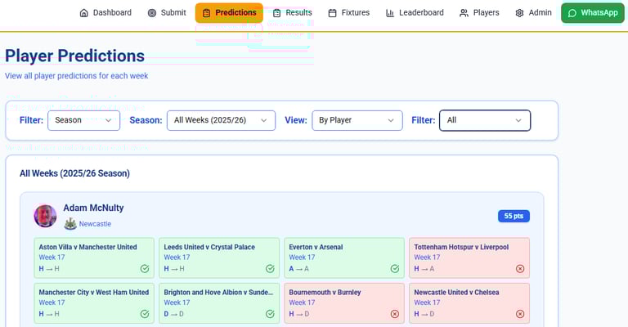This screenshot has height=327, width=628.
Task: Select the Newcastle United v Chelsea card
Action: (x=469, y=303)
